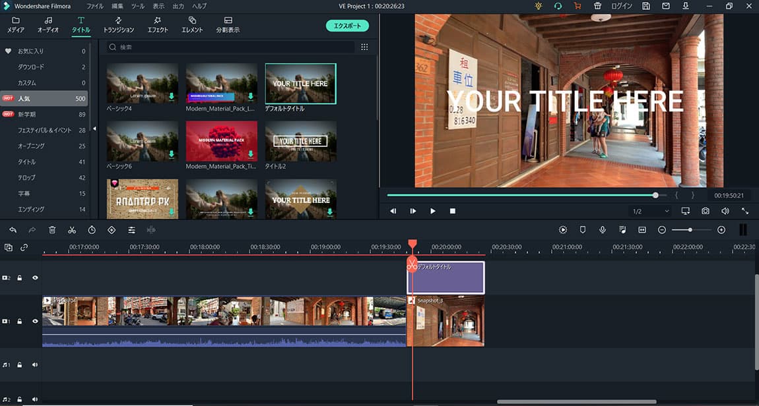This screenshot has height=406, width=759.
Task: Open the headset support icon
Action: [558, 7]
